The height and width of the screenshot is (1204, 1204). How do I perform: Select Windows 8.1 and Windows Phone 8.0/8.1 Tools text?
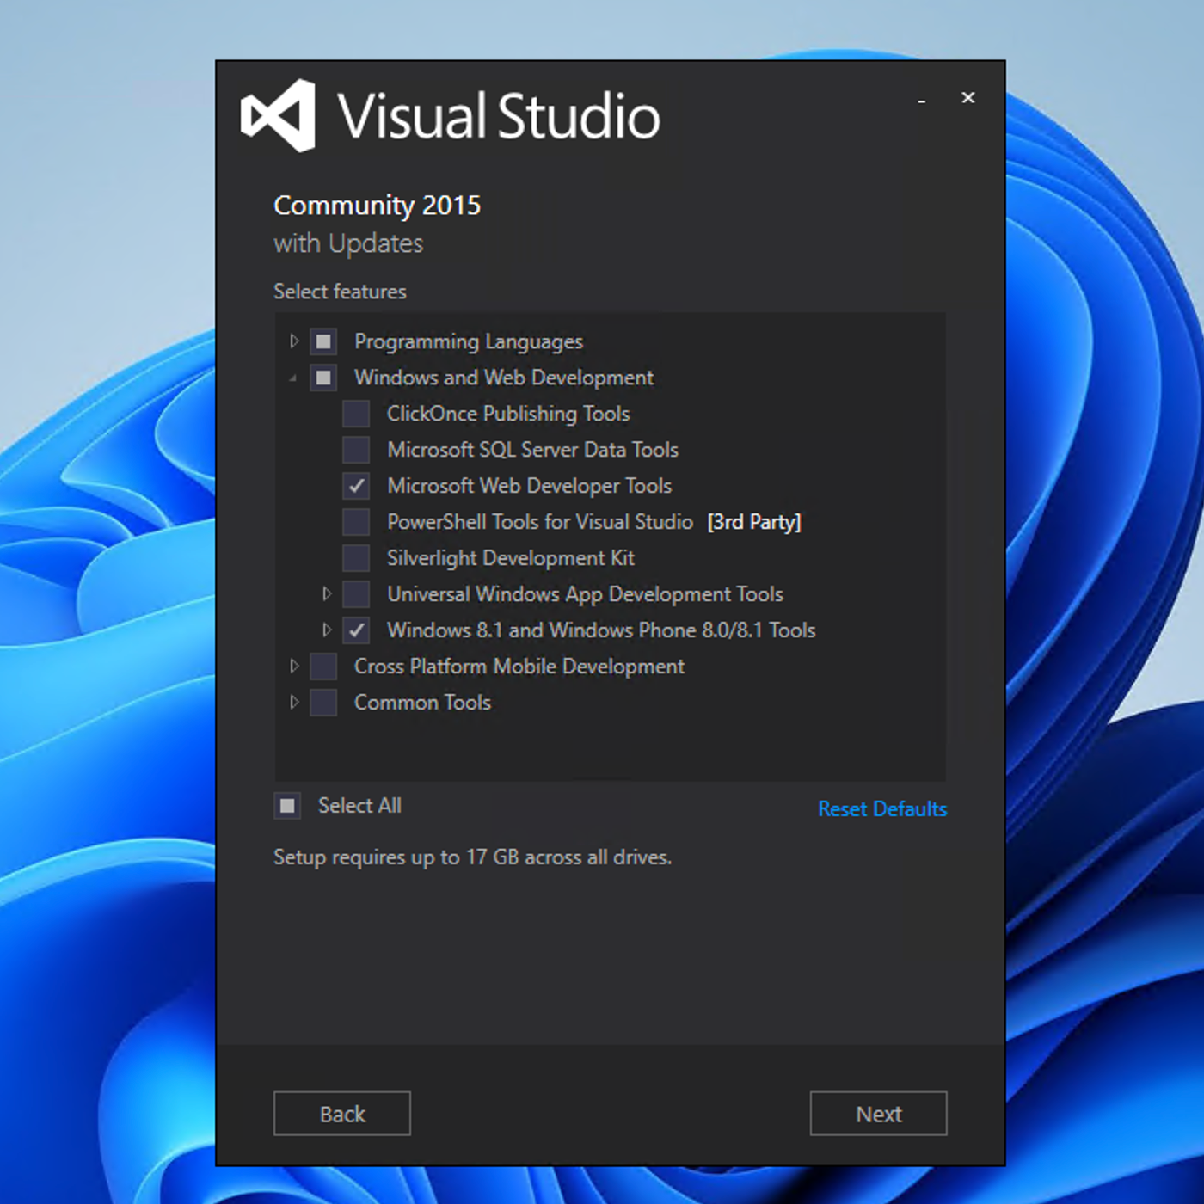coord(601,630)
